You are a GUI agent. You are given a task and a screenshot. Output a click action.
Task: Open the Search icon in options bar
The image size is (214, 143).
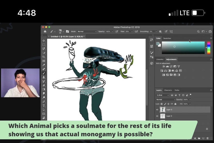tap(198, 31)
